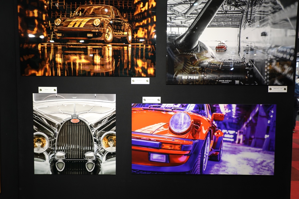Click the "NO PUSH" text on the aircraft

pos(190,77)
